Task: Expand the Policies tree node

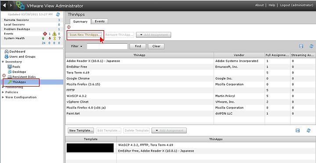Action: (3, 92)
